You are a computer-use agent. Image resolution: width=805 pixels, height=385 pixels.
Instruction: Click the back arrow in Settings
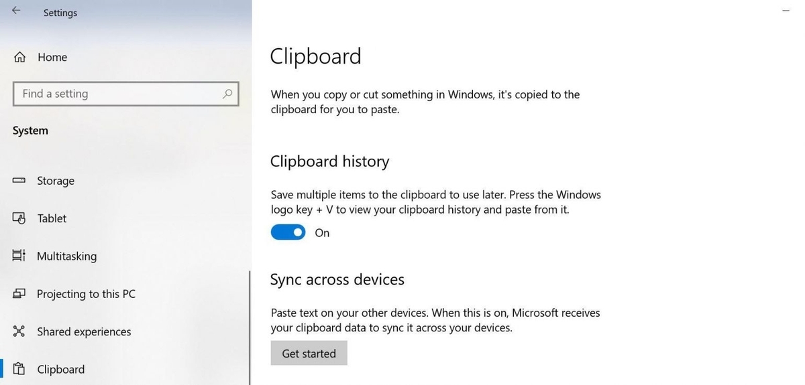[x=16, y=11]
